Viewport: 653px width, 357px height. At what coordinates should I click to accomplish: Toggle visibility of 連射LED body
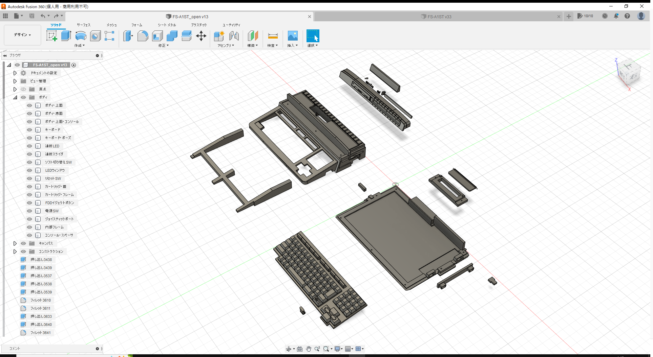(x=29, y=146)
